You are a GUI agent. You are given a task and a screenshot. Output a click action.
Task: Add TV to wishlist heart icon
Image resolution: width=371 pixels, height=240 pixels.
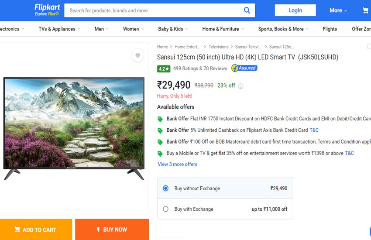[x=137, y=55]
